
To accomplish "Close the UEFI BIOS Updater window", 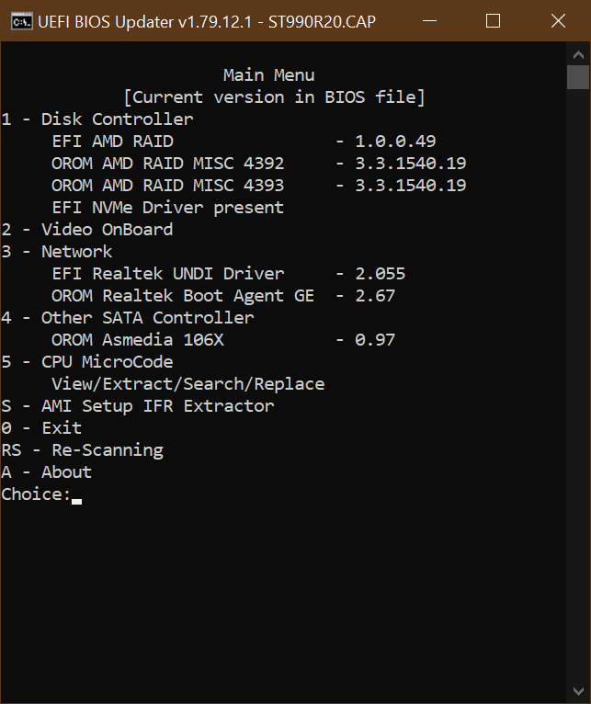I will click(x=558, y=20).
